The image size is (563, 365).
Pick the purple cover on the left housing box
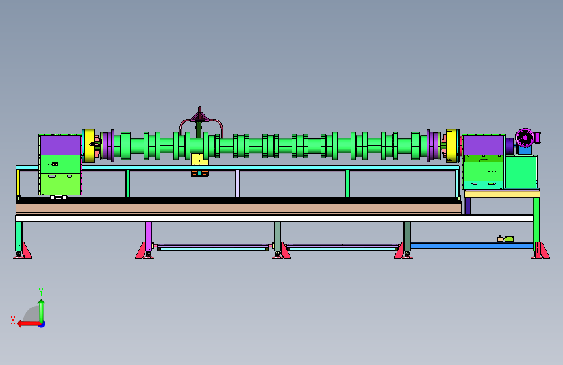tap(60, 145)
